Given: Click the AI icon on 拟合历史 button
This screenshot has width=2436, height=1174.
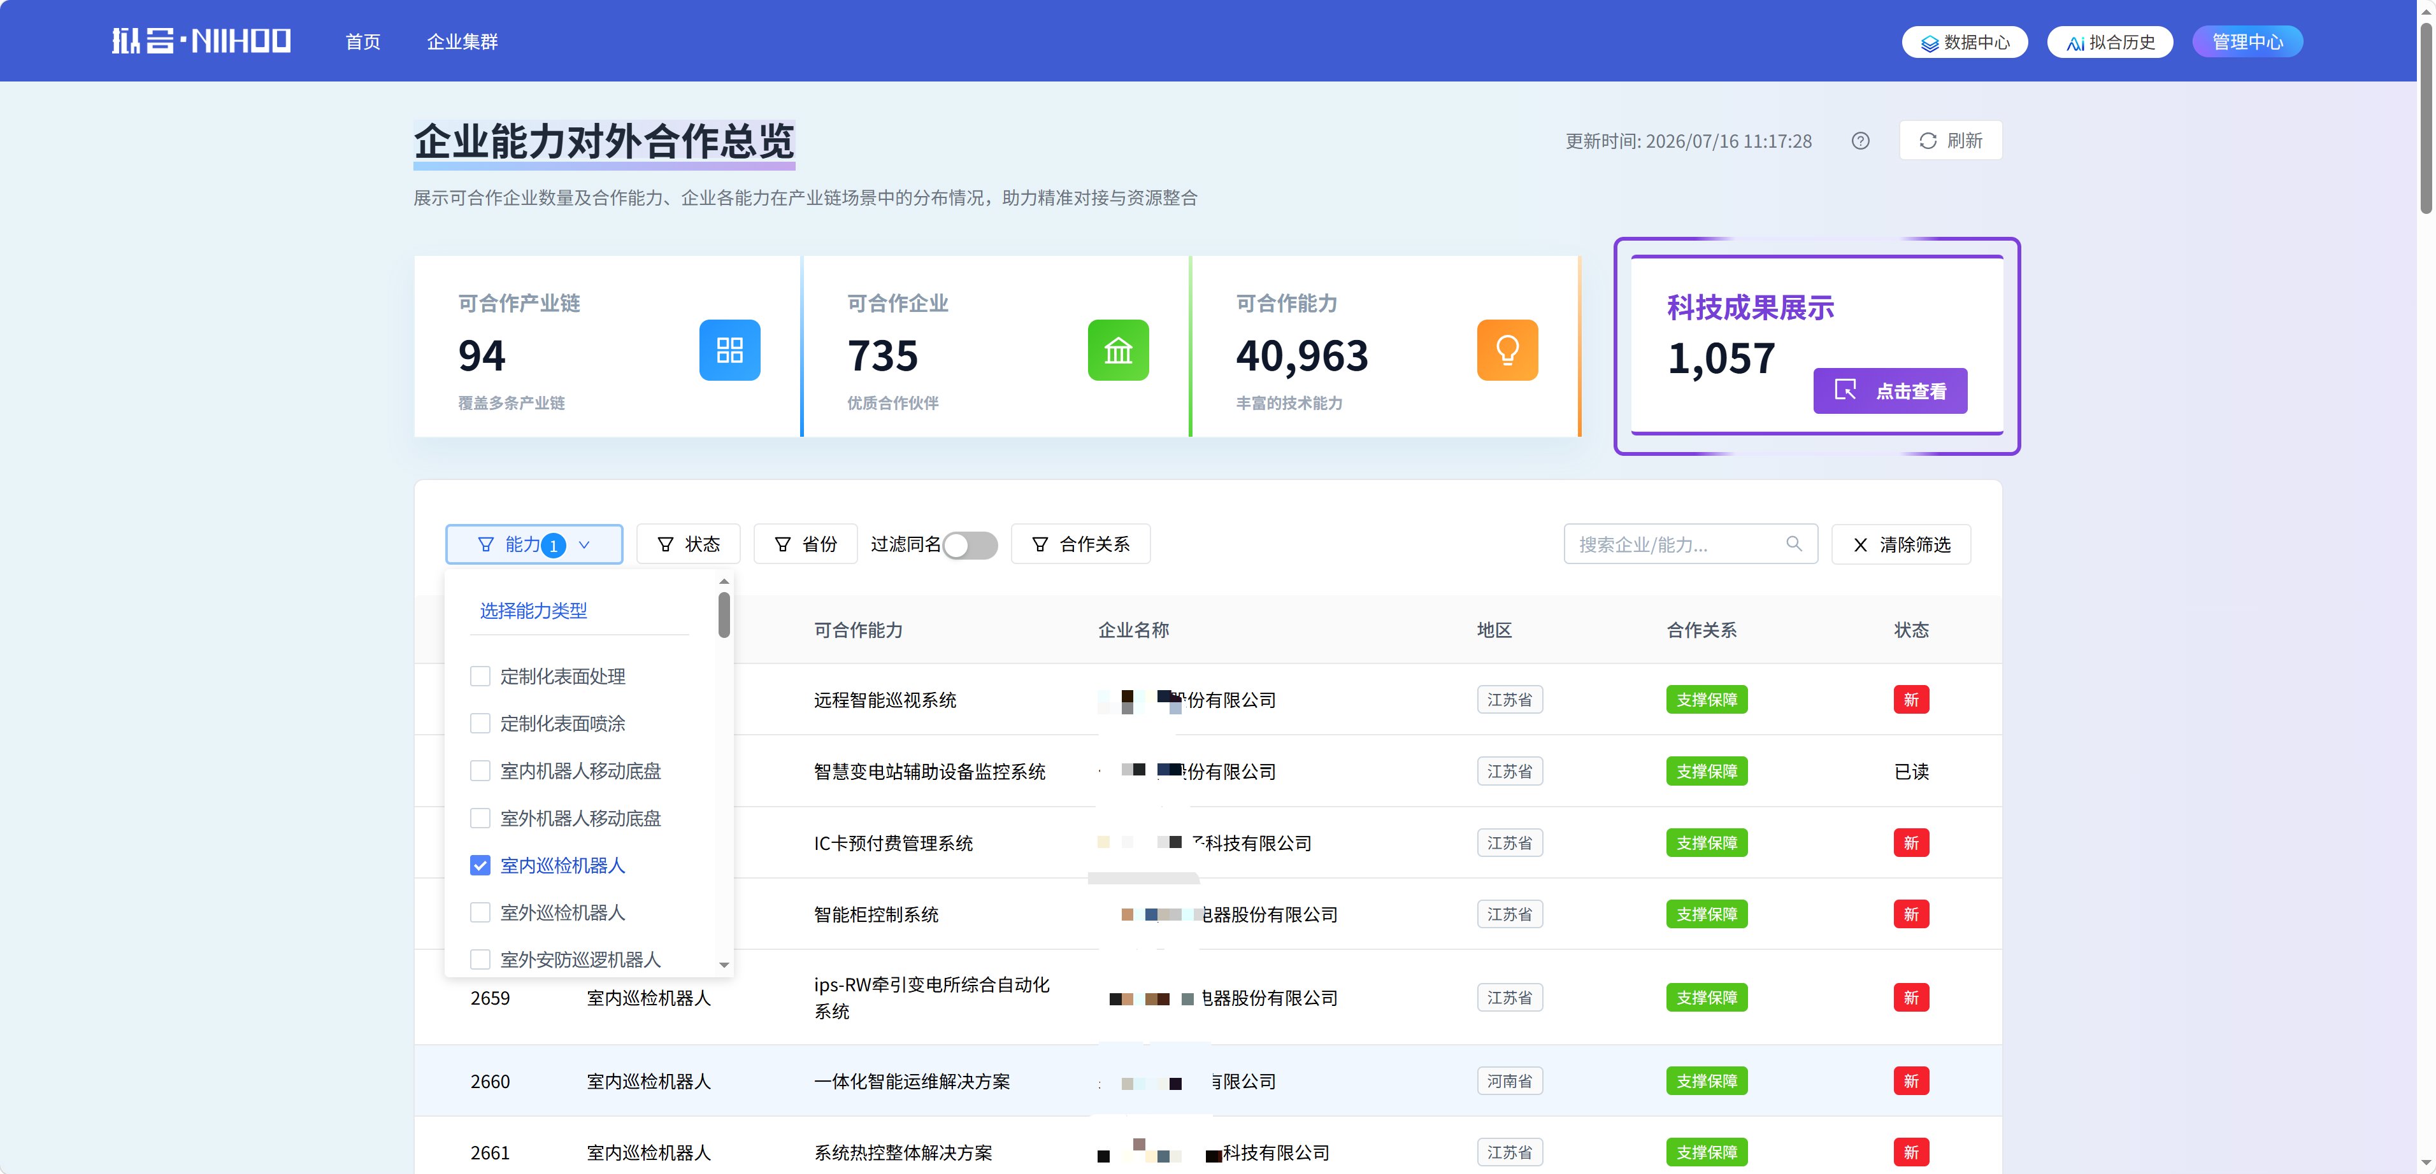Looking at the screenshot, I should (2075, 43).
